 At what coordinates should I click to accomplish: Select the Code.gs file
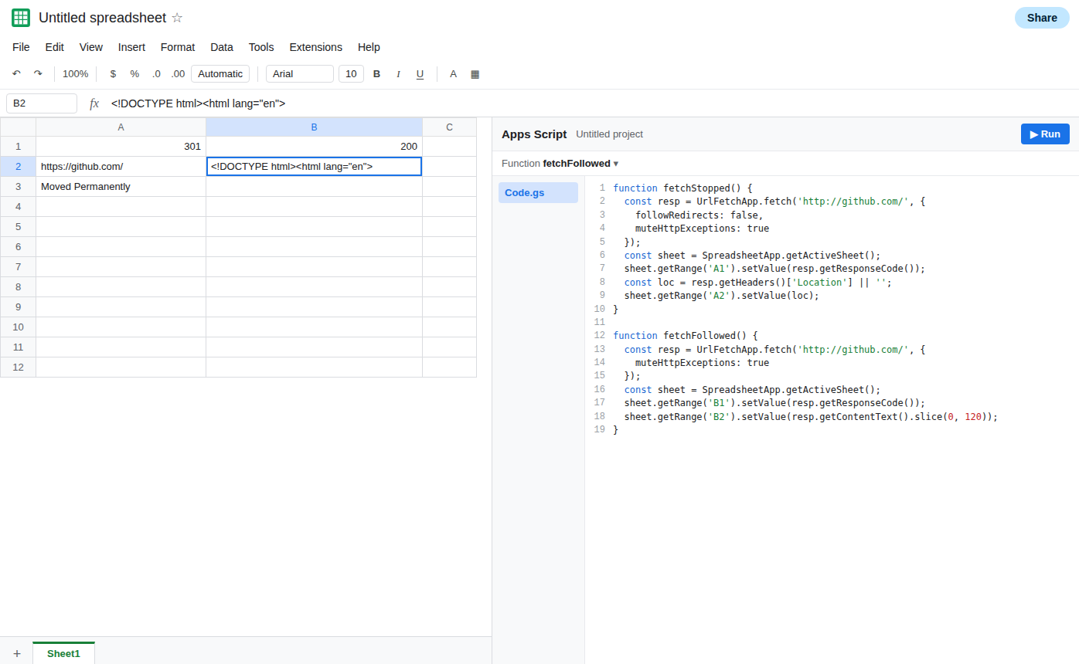coord(538,193)
